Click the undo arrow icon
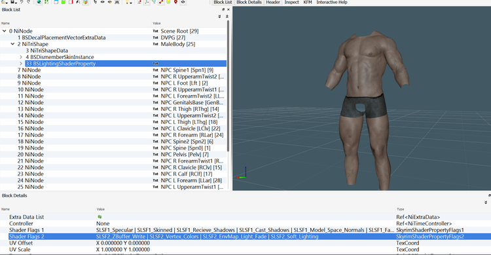This screenshot has height=255, width=491. coord(22,2)
